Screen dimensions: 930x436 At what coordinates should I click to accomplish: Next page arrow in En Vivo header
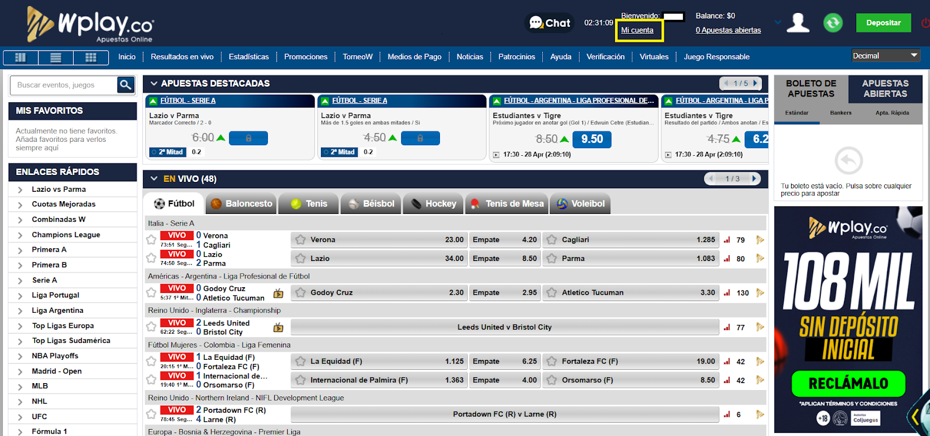tap(754, 178)
